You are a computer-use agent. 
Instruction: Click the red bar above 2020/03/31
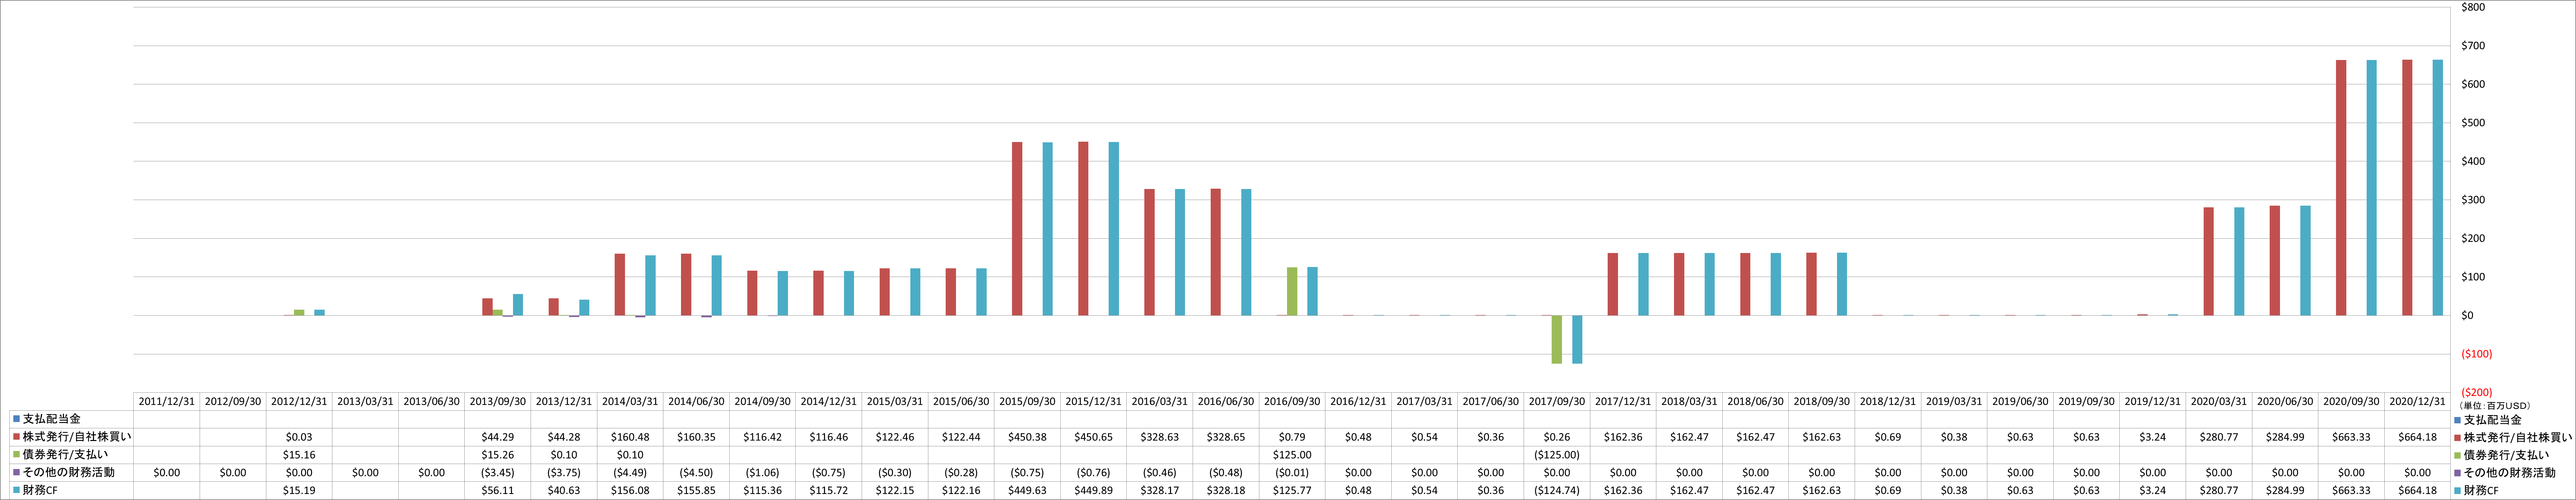2209,262
